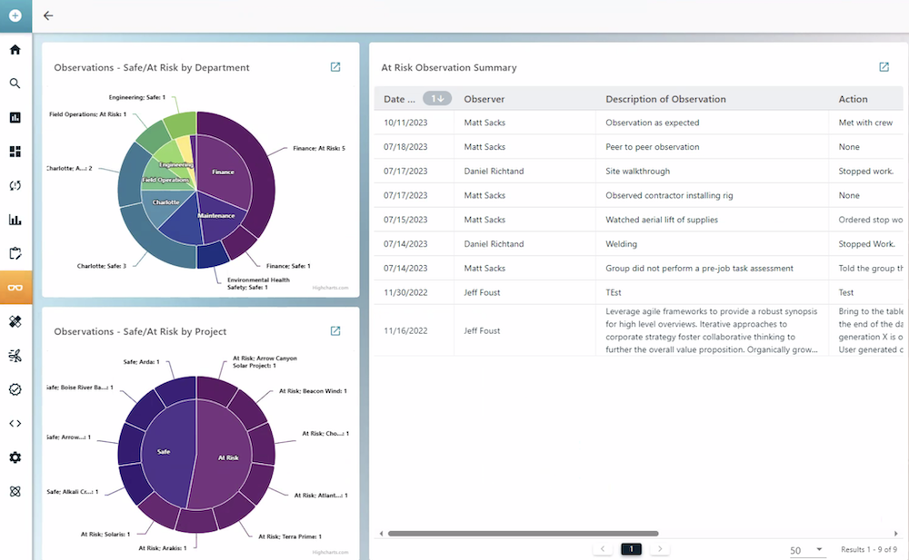Sort the table by the Action column

point(853,99)
